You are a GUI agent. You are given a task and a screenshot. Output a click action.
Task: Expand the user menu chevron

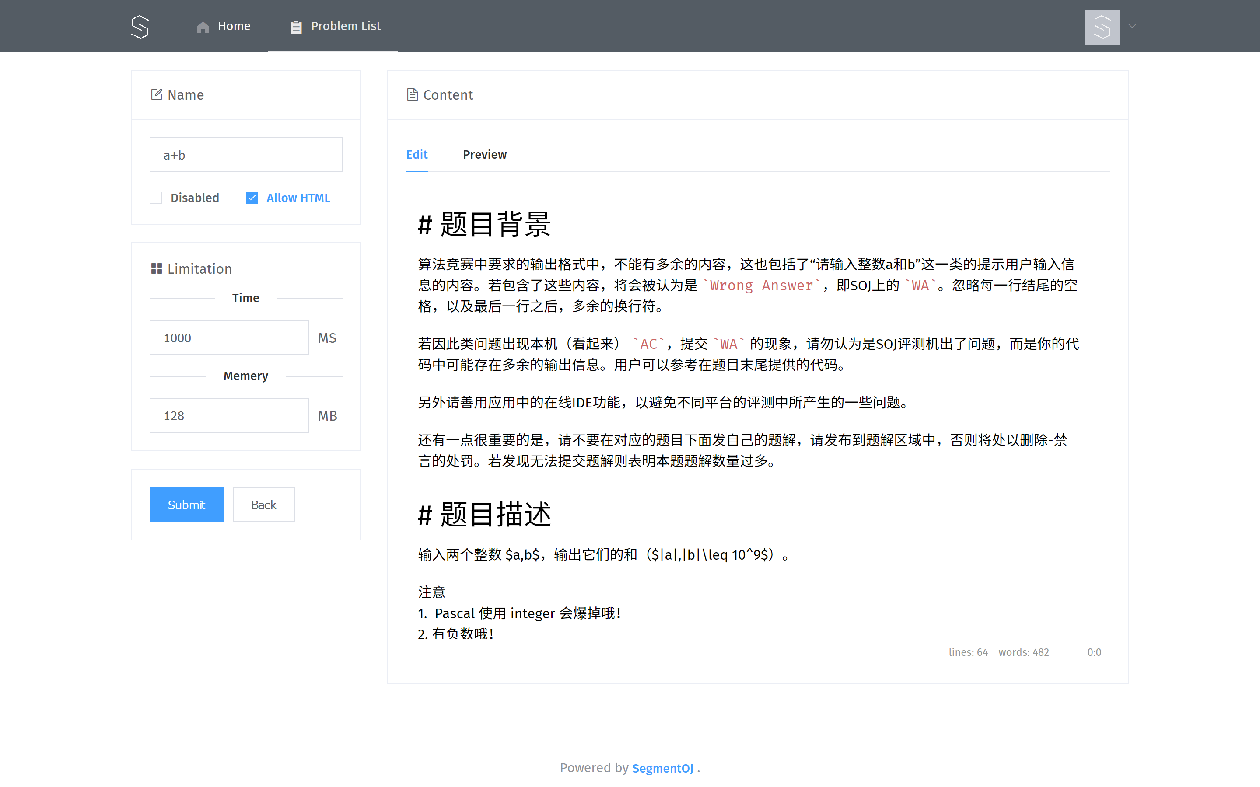[x=1132, y=26]
